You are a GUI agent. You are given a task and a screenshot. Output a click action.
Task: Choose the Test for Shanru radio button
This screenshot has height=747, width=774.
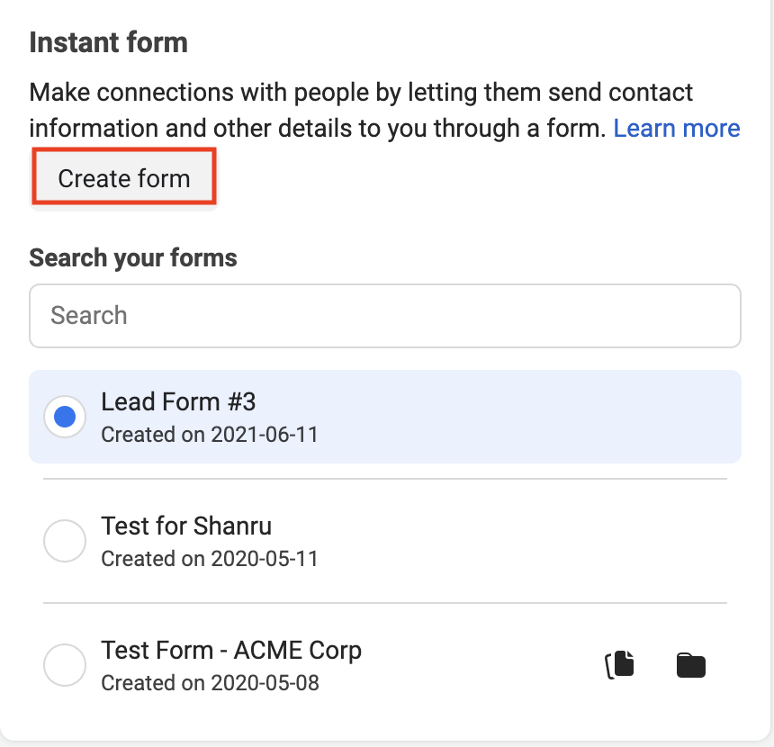[x=65, y=541]
